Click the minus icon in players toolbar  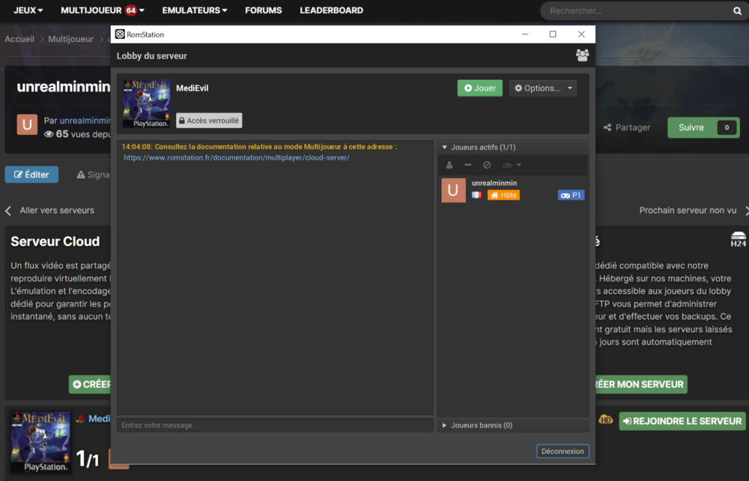point(468,165)
